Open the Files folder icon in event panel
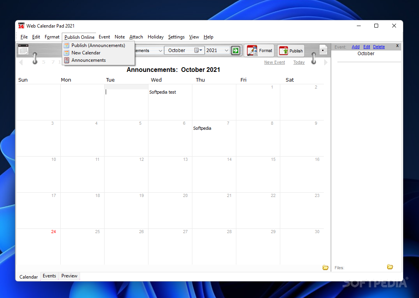Viewport: 419px width, 298px height. point(390,267)
